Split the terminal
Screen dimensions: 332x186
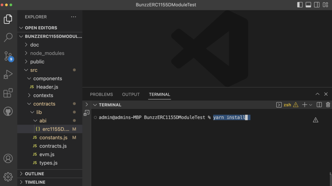(x=319, y=105)
